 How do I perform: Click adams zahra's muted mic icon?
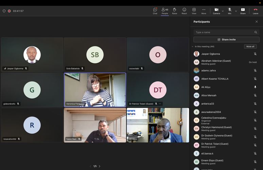(255, 70)
